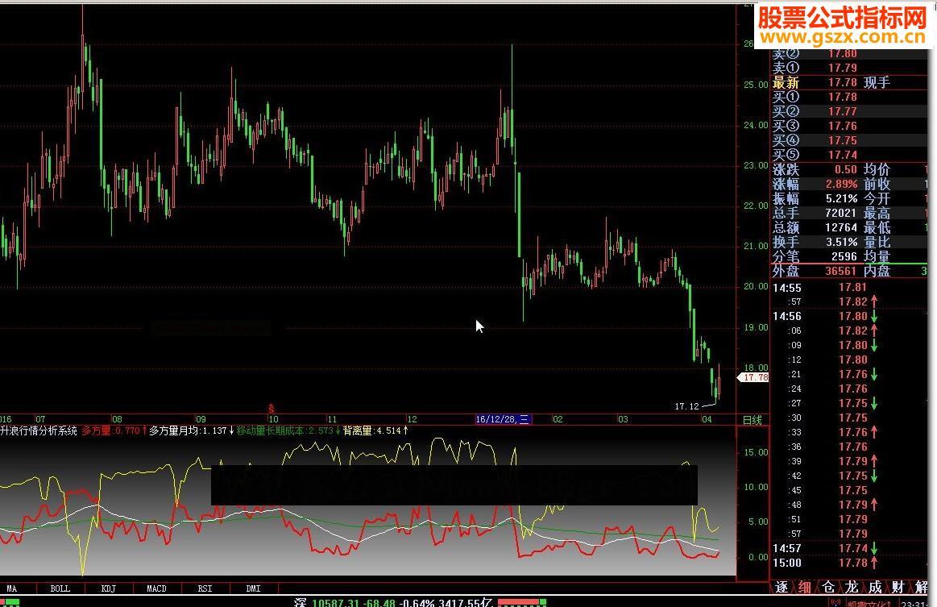Click the 16/12/28 date marker on timeline

tap(503, 419)
